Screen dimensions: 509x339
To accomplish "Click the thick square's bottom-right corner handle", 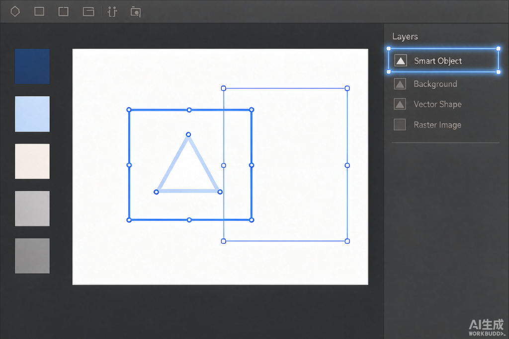I will click(x=252, y=220).
